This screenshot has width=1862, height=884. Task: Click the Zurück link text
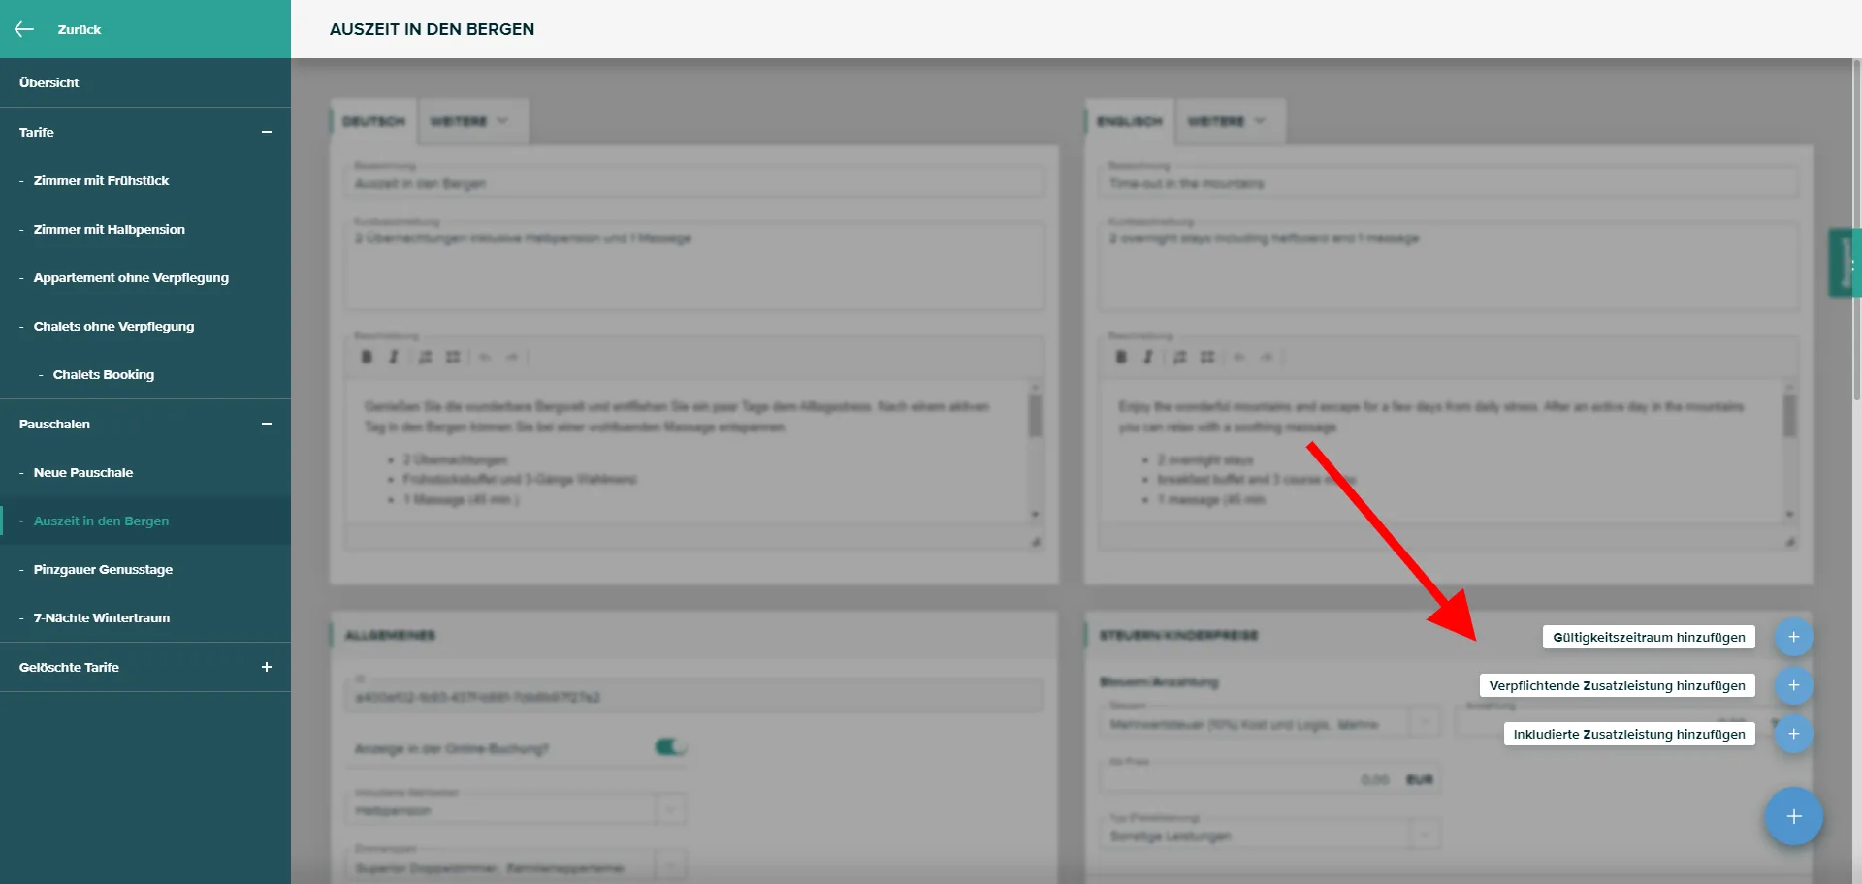tap(80, 29)
